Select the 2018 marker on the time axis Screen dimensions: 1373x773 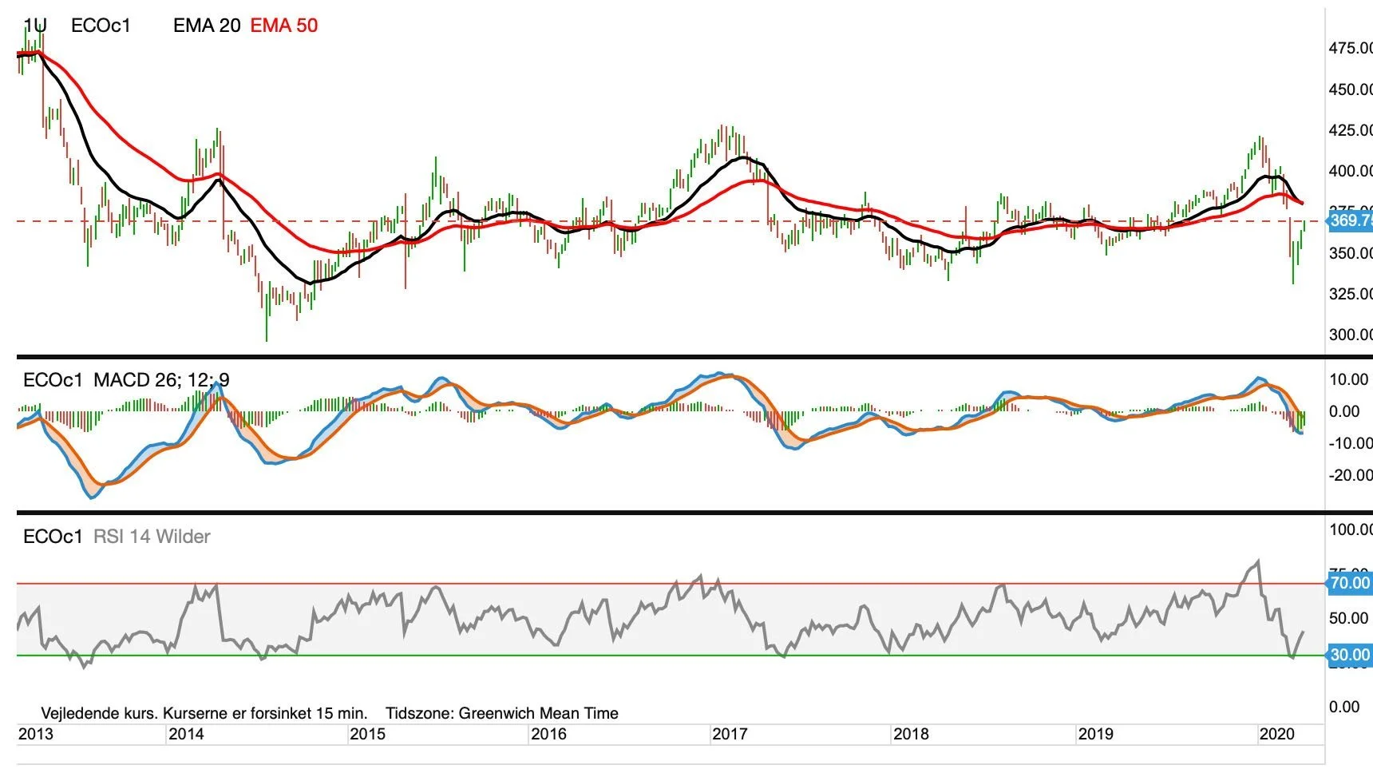tap(911, 734)
